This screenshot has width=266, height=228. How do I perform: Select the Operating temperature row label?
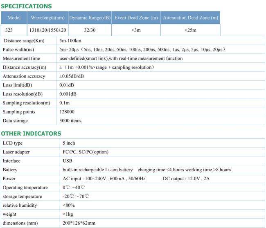[x=25, y=188]
